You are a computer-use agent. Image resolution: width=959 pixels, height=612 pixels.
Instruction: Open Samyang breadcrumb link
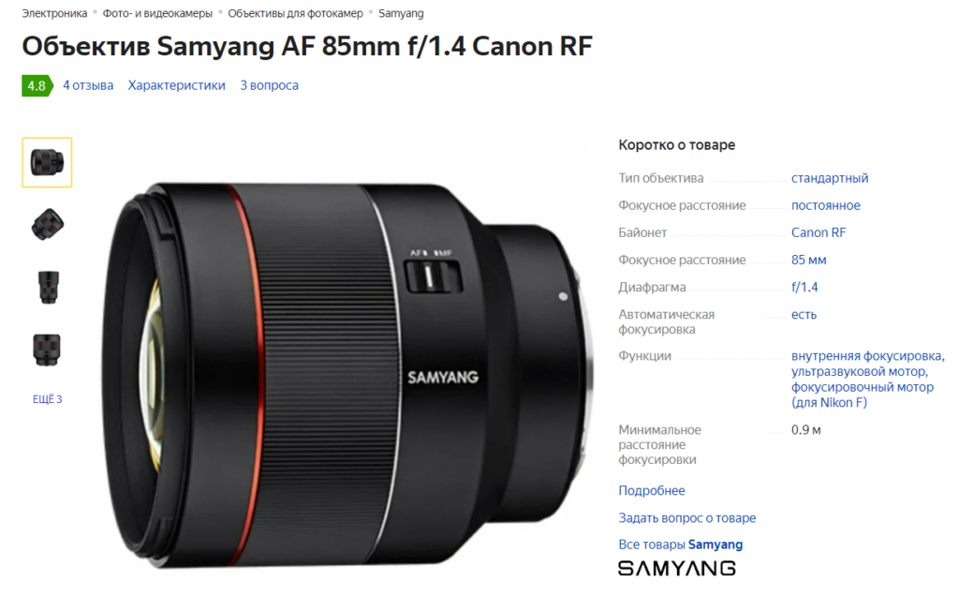[401, 13]
